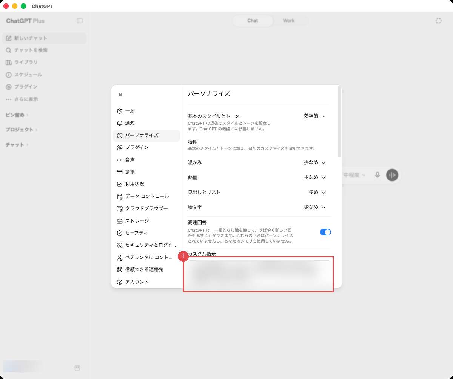Image resolution: width=453 pixels, height=379 pixels.
Task: Click さらに表示 in the sidebar
Action: click(44, 99)
